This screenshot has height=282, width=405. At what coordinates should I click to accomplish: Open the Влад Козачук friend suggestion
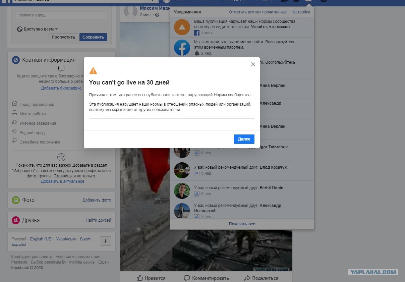(x=242, y=170)
